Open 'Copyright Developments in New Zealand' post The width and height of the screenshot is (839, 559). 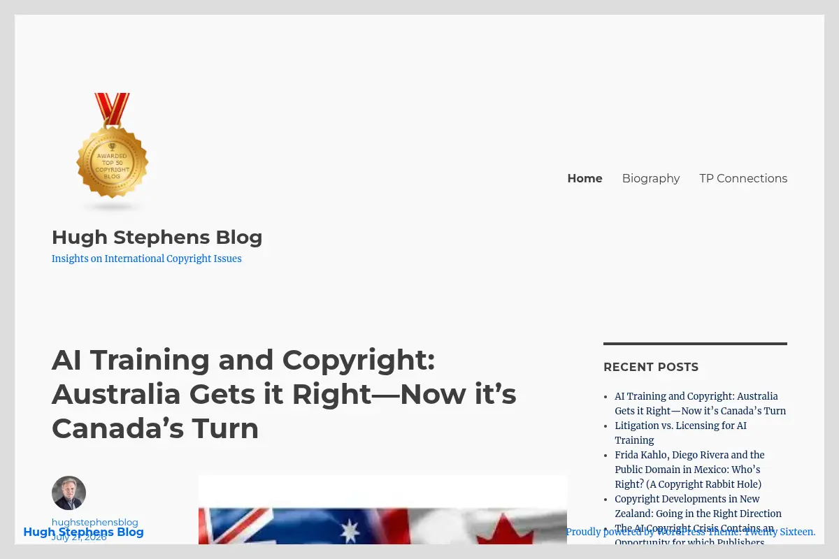coord(698,506)
